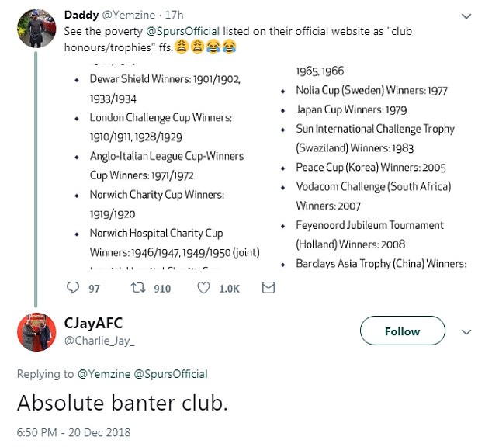Open @Yemzine in the Replying to line

(x=106, y=374)
